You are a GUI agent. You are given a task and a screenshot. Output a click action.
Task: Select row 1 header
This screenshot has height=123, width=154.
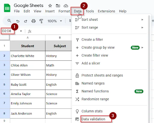tap(5, 46)
